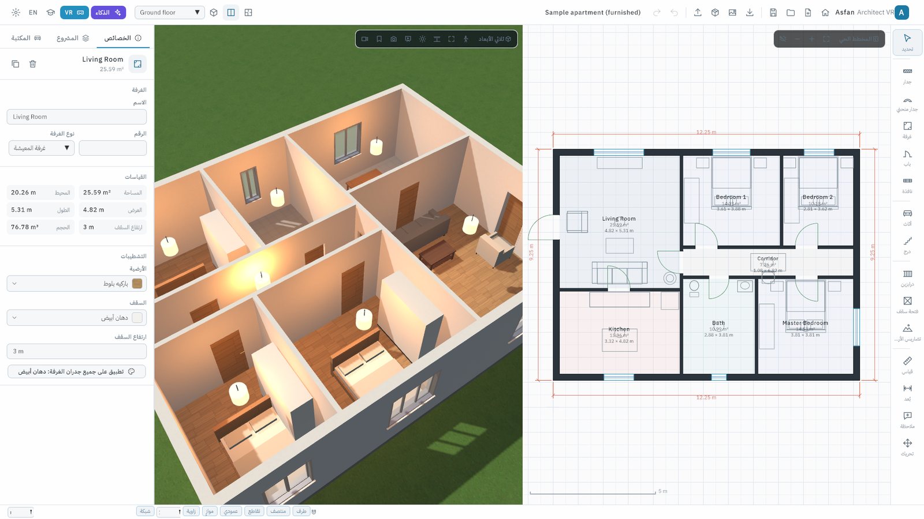Click the save floppy disk icon
The width and height of the screenshot is (924, 519).
773,12
